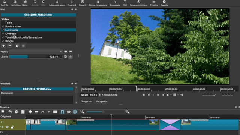Toggle ripple mode target icon

pyautogui.click(x=75, y=112)
